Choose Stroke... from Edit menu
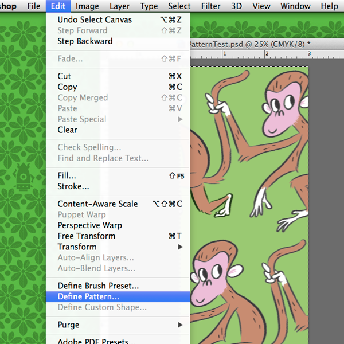This screenshot has width=344, height=344. [118, 186]
